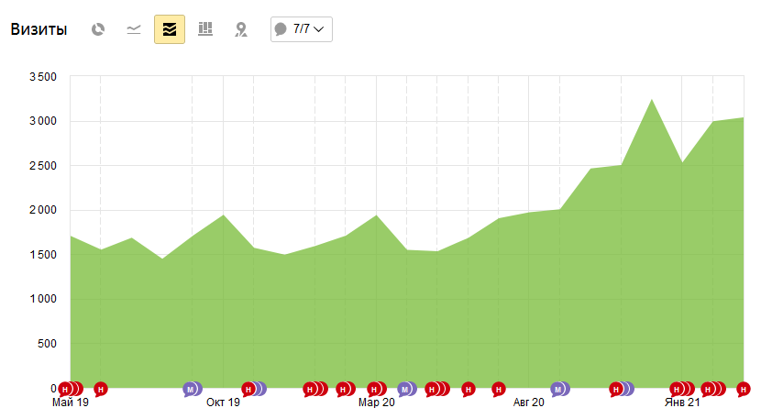Click the highest peak of the green chart
Viewport: 772px width, 419px height.
(x=651, y=100)
